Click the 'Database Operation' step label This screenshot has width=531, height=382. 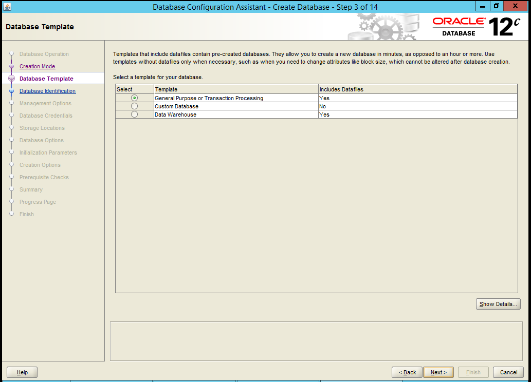44,54
